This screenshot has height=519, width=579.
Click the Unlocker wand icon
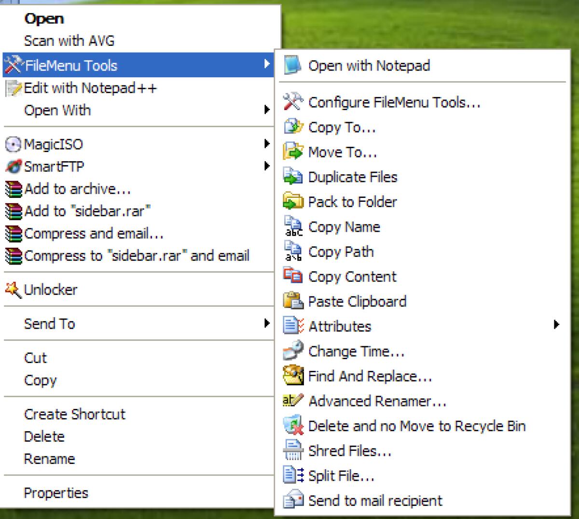tap(13, 290)
